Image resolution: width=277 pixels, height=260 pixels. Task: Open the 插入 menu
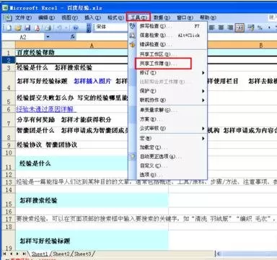[92, 17]
